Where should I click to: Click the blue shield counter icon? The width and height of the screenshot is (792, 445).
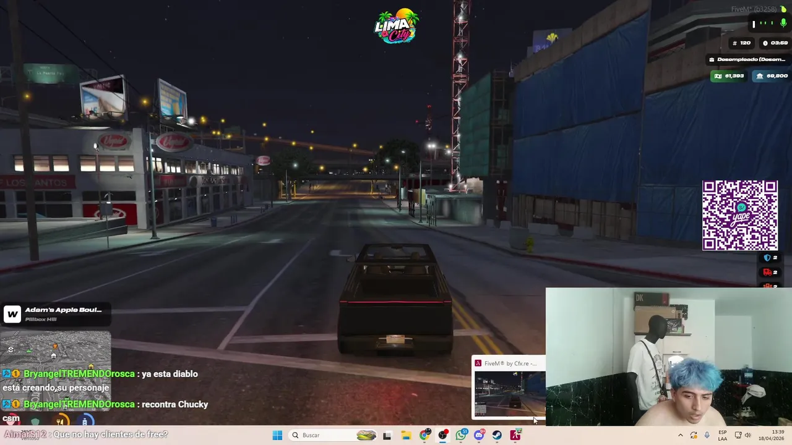[x=767, y=258]
